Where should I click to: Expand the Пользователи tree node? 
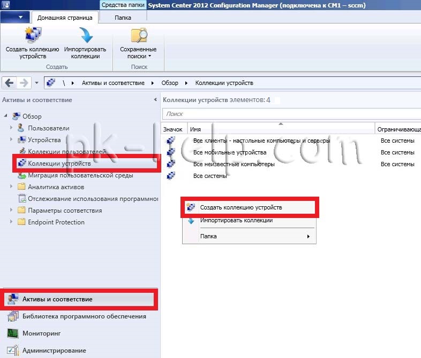(x=11, y=128)
